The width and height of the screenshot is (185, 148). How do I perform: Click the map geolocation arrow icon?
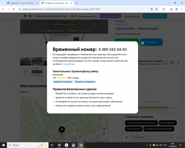coord(104,129)
